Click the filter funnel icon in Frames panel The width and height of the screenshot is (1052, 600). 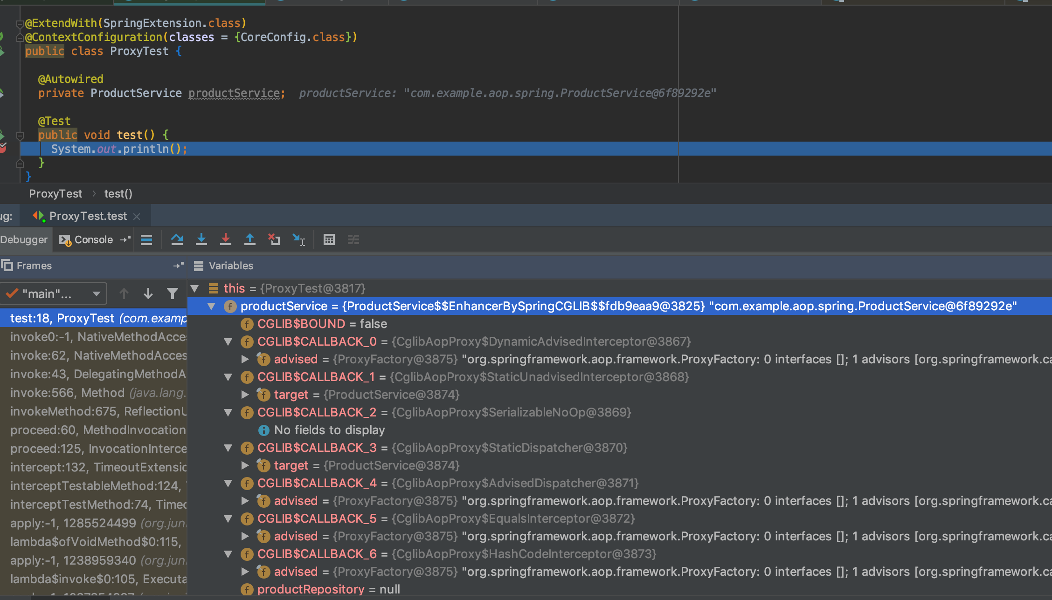pyautogui.click(x=173, y=293)
